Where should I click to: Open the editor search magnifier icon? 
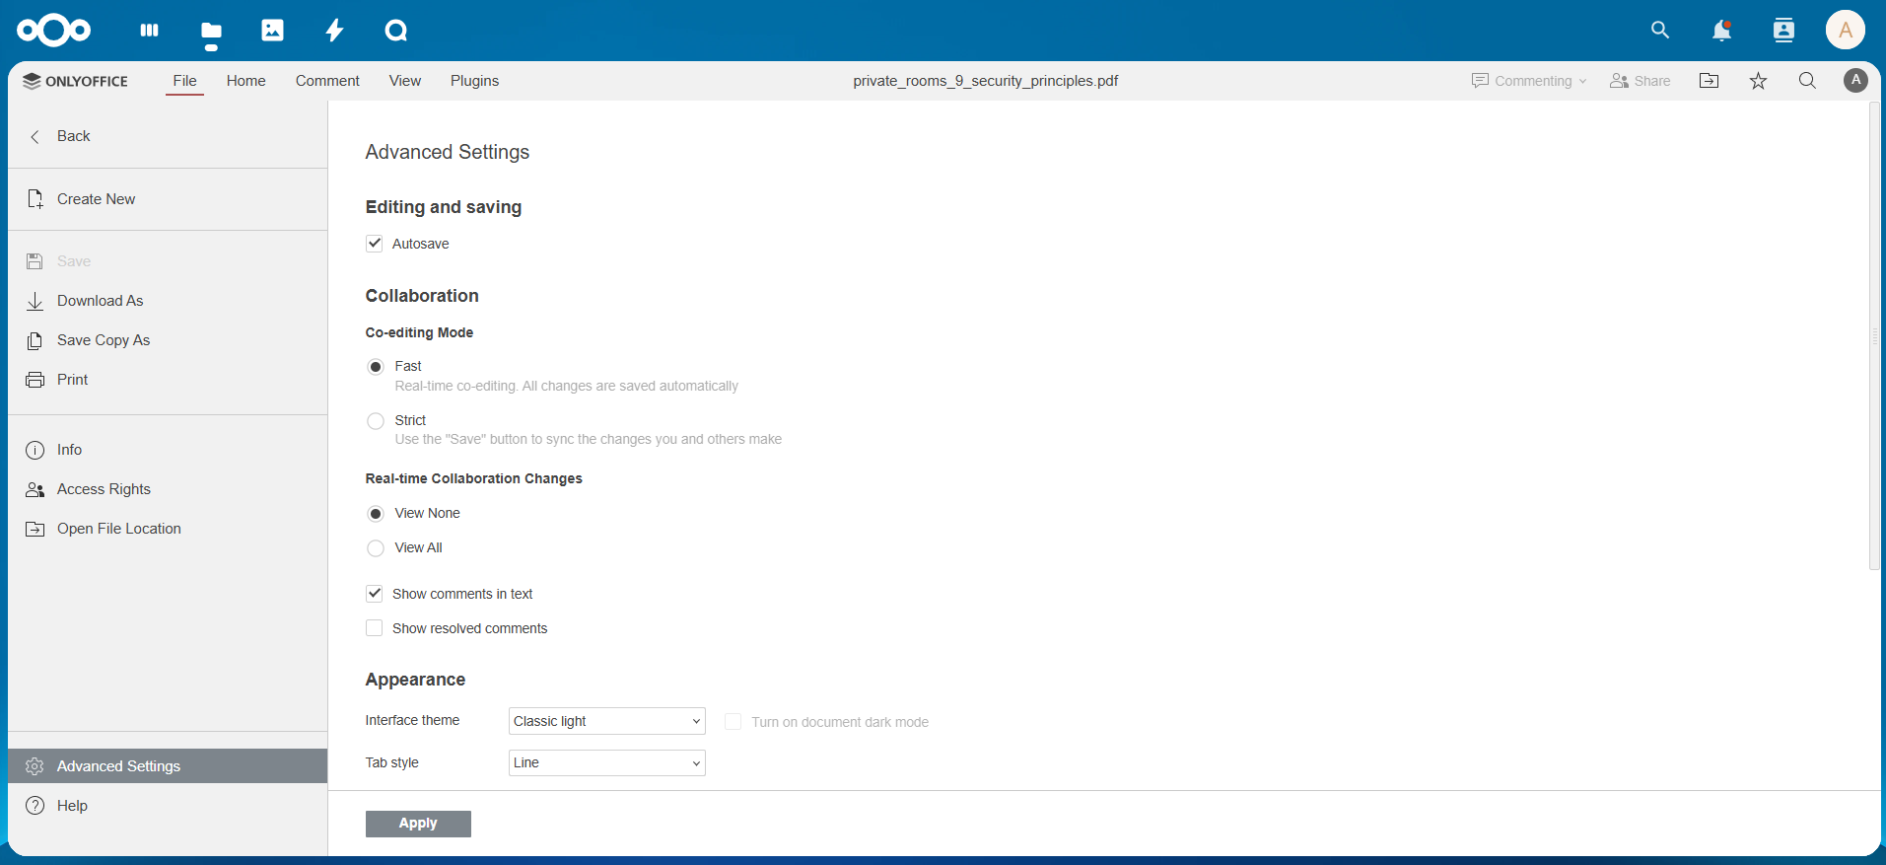[1807, 81]
